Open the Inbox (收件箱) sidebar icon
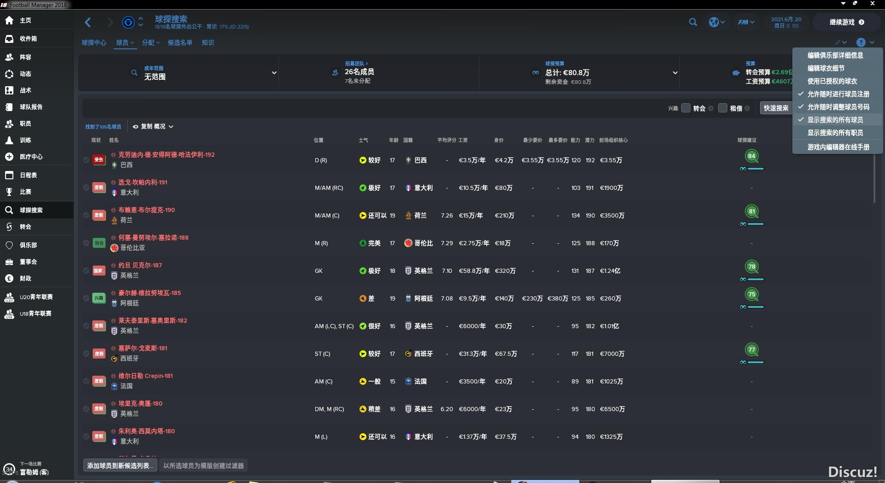885x483 pixels. (x=9, y=39)
